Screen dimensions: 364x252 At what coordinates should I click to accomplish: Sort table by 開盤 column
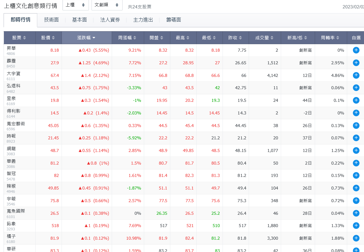pos(157,38)
